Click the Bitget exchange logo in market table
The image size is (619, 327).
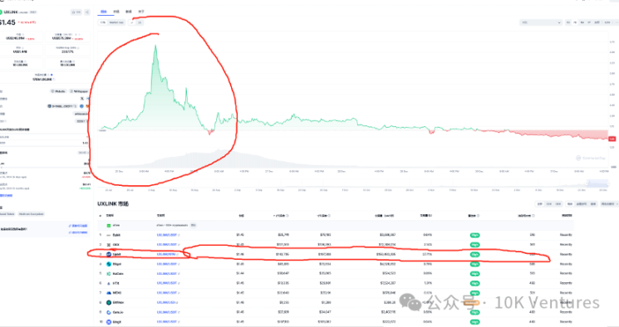[109, 264]
